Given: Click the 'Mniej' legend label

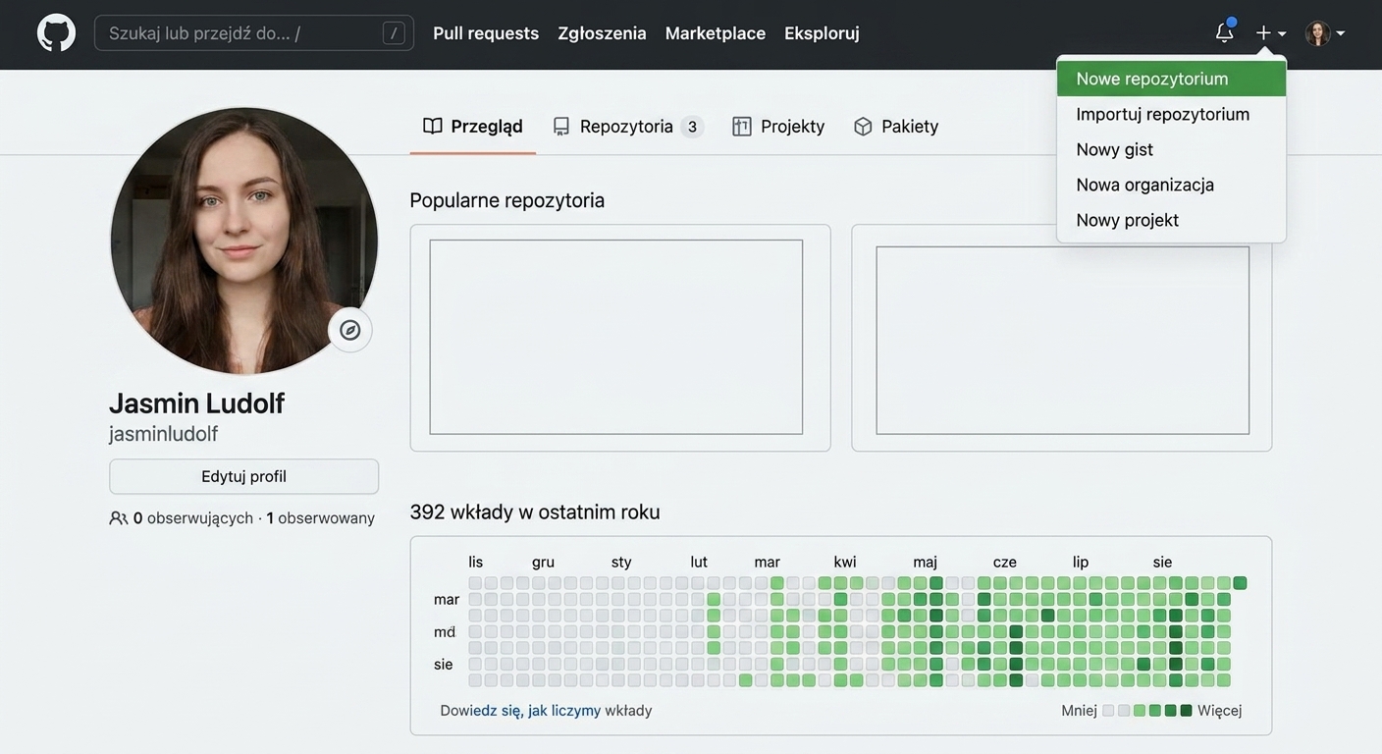Looking at the screenshot, I should click(1079, 711).
